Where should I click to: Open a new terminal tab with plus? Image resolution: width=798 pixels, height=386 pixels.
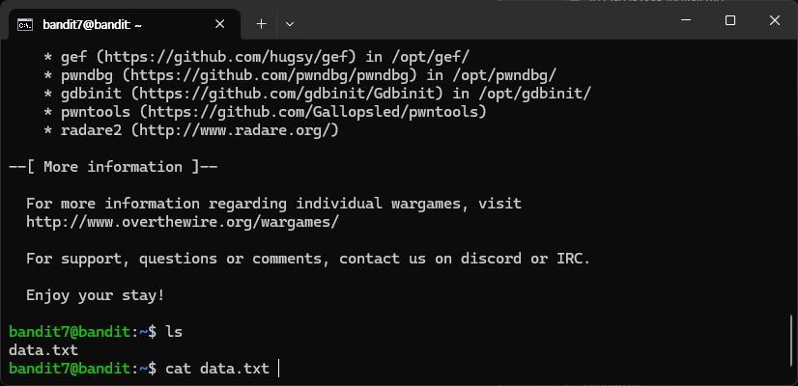(x=261, y=24)
